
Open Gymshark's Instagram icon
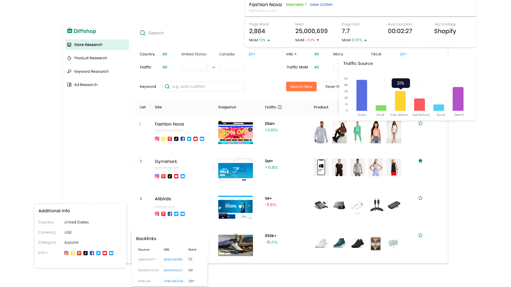(157, 176)
